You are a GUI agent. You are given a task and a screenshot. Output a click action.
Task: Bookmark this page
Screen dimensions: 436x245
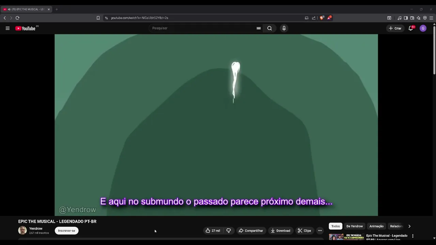click(x=98, y=18)
